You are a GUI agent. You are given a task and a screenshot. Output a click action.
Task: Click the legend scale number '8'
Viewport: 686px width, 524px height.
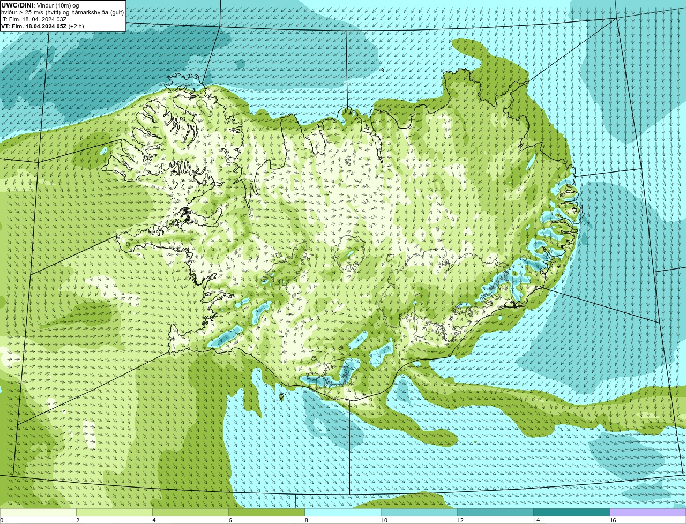pyautogui.click(x=306, y=520)
